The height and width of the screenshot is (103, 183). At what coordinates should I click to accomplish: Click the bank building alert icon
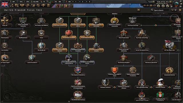click(67, 6)
